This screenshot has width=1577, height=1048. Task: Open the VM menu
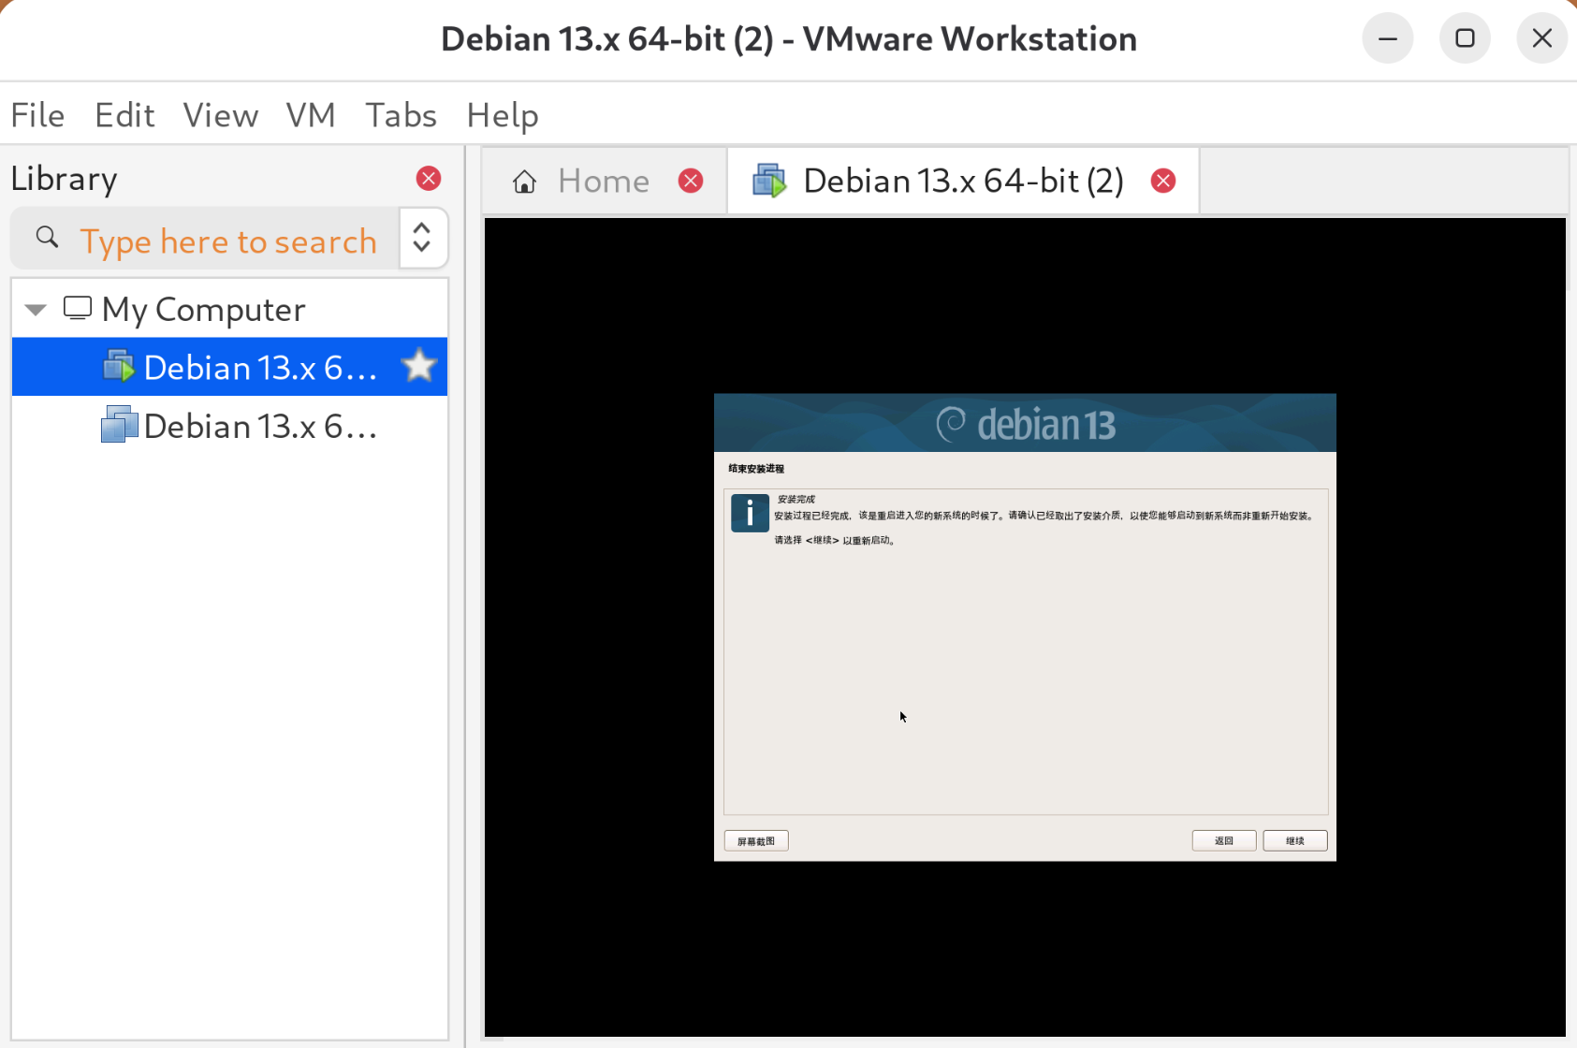point(311,115)
